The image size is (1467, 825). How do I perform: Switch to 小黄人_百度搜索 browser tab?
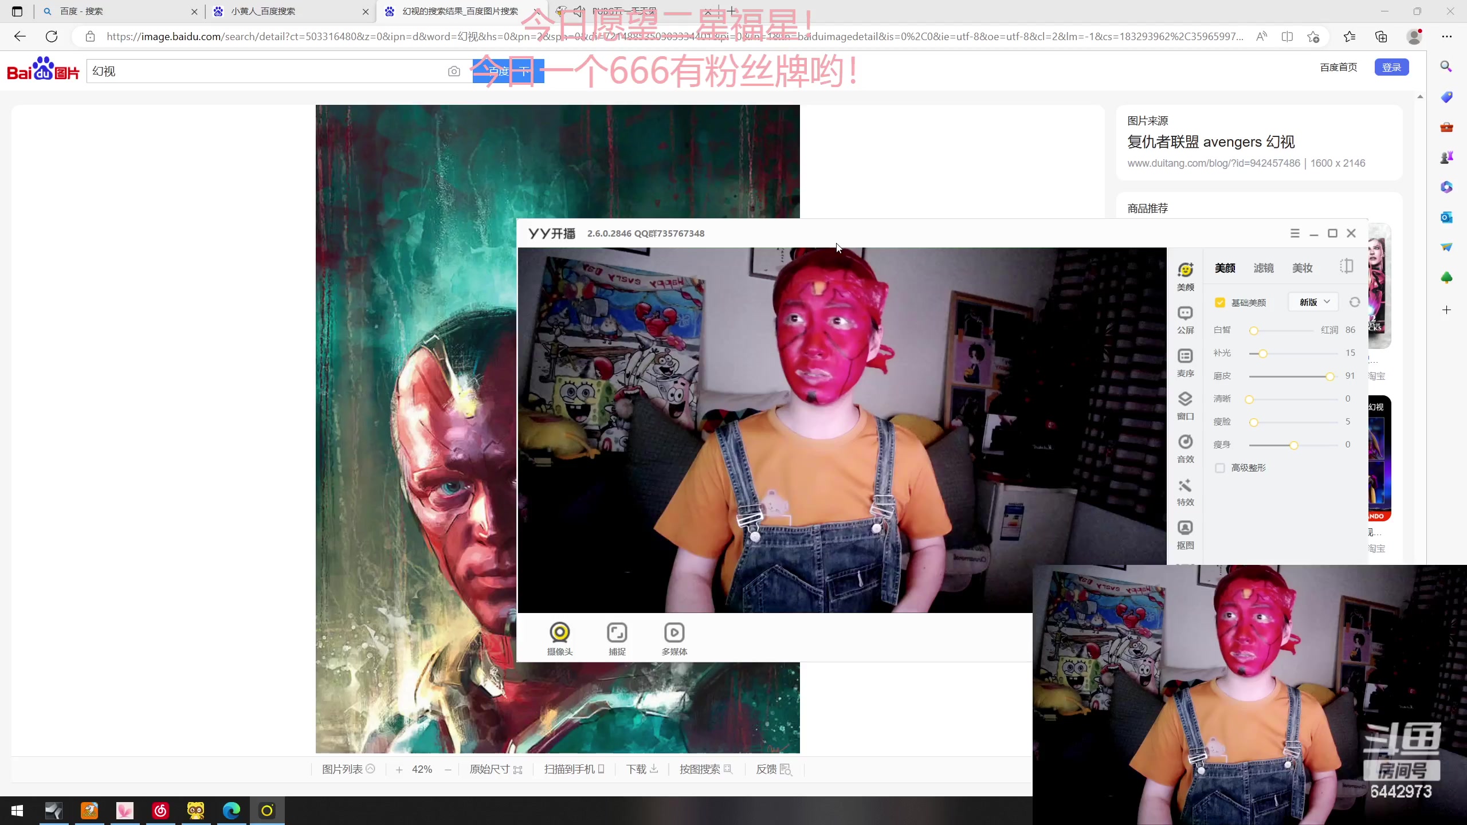[291, 11]
